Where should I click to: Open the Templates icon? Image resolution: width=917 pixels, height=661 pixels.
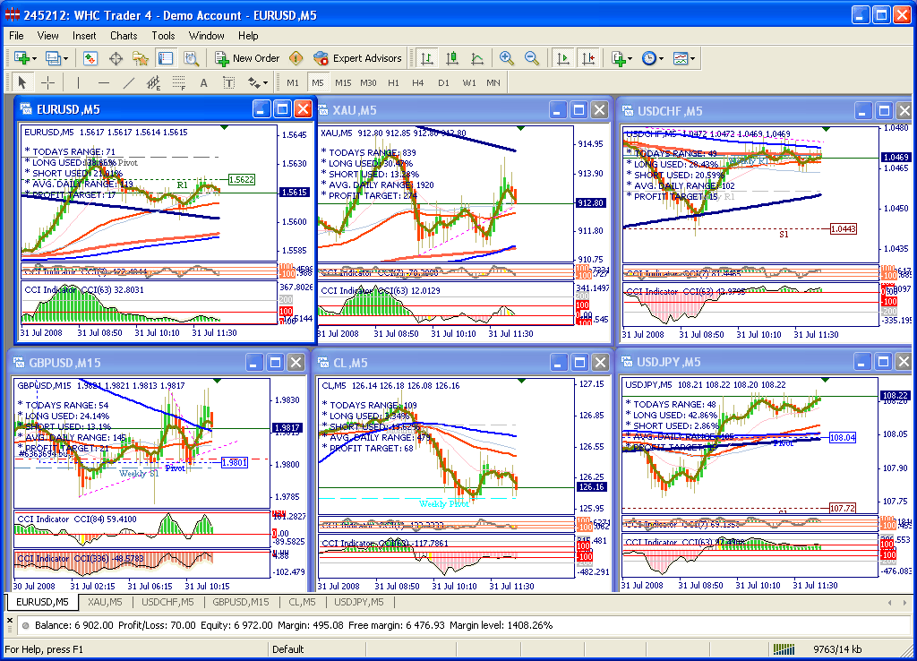pos(681,58)
